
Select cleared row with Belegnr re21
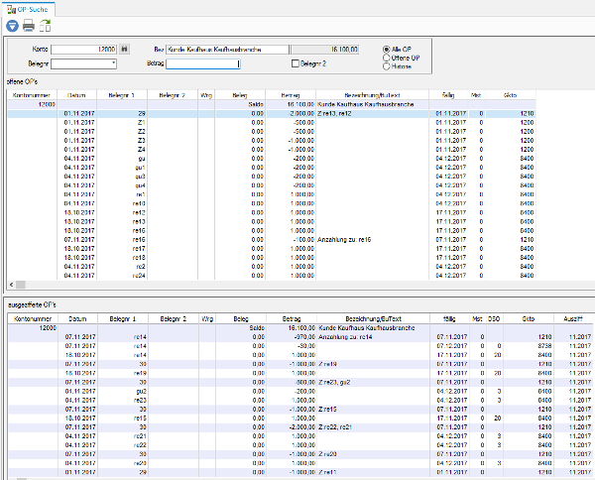click(x=299, y=436)
